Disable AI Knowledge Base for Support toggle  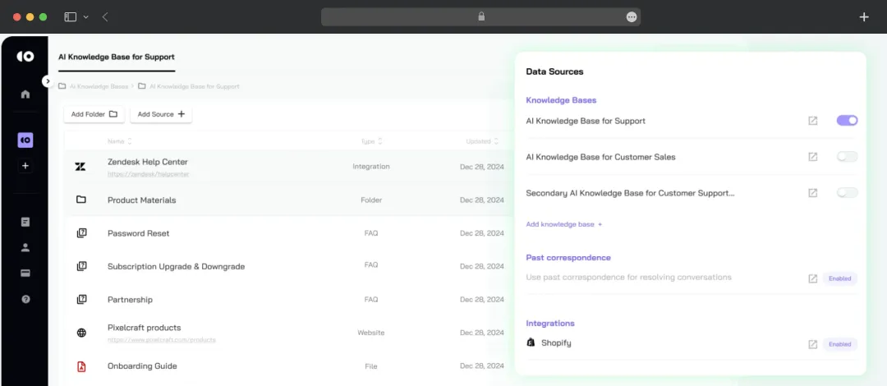point(847,121)
